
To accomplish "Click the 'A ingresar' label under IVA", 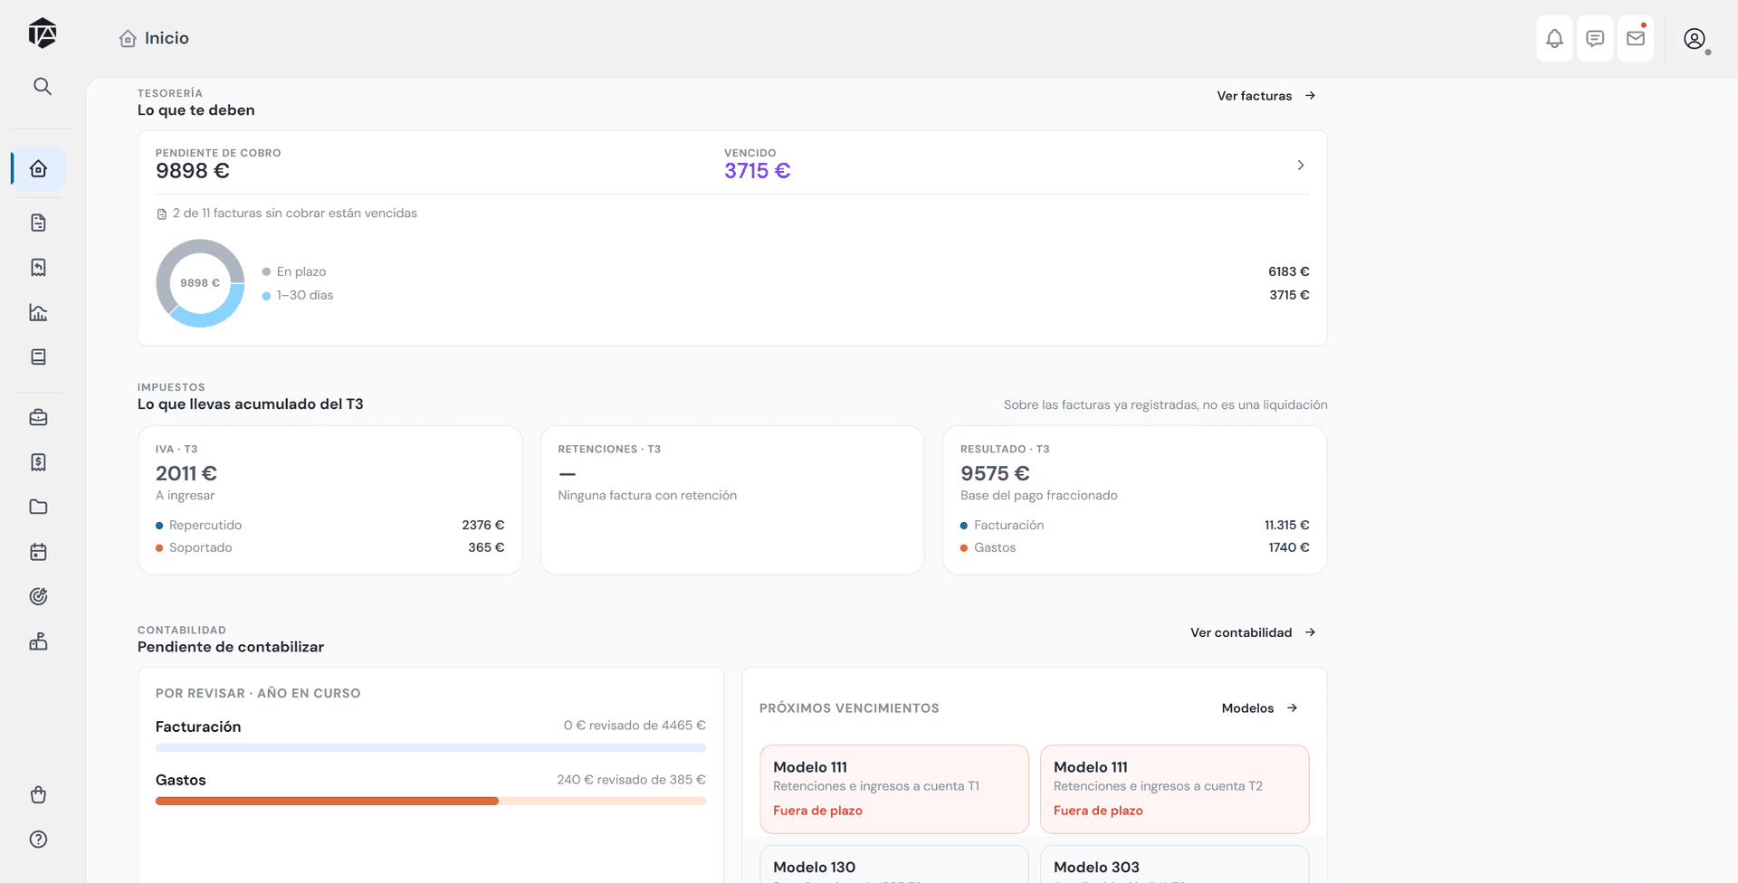I will click(x=186, y=495).
